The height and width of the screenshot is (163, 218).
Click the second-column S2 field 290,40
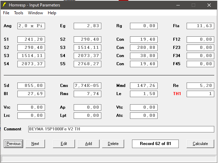pyautogui.click(x=87, y=39)
